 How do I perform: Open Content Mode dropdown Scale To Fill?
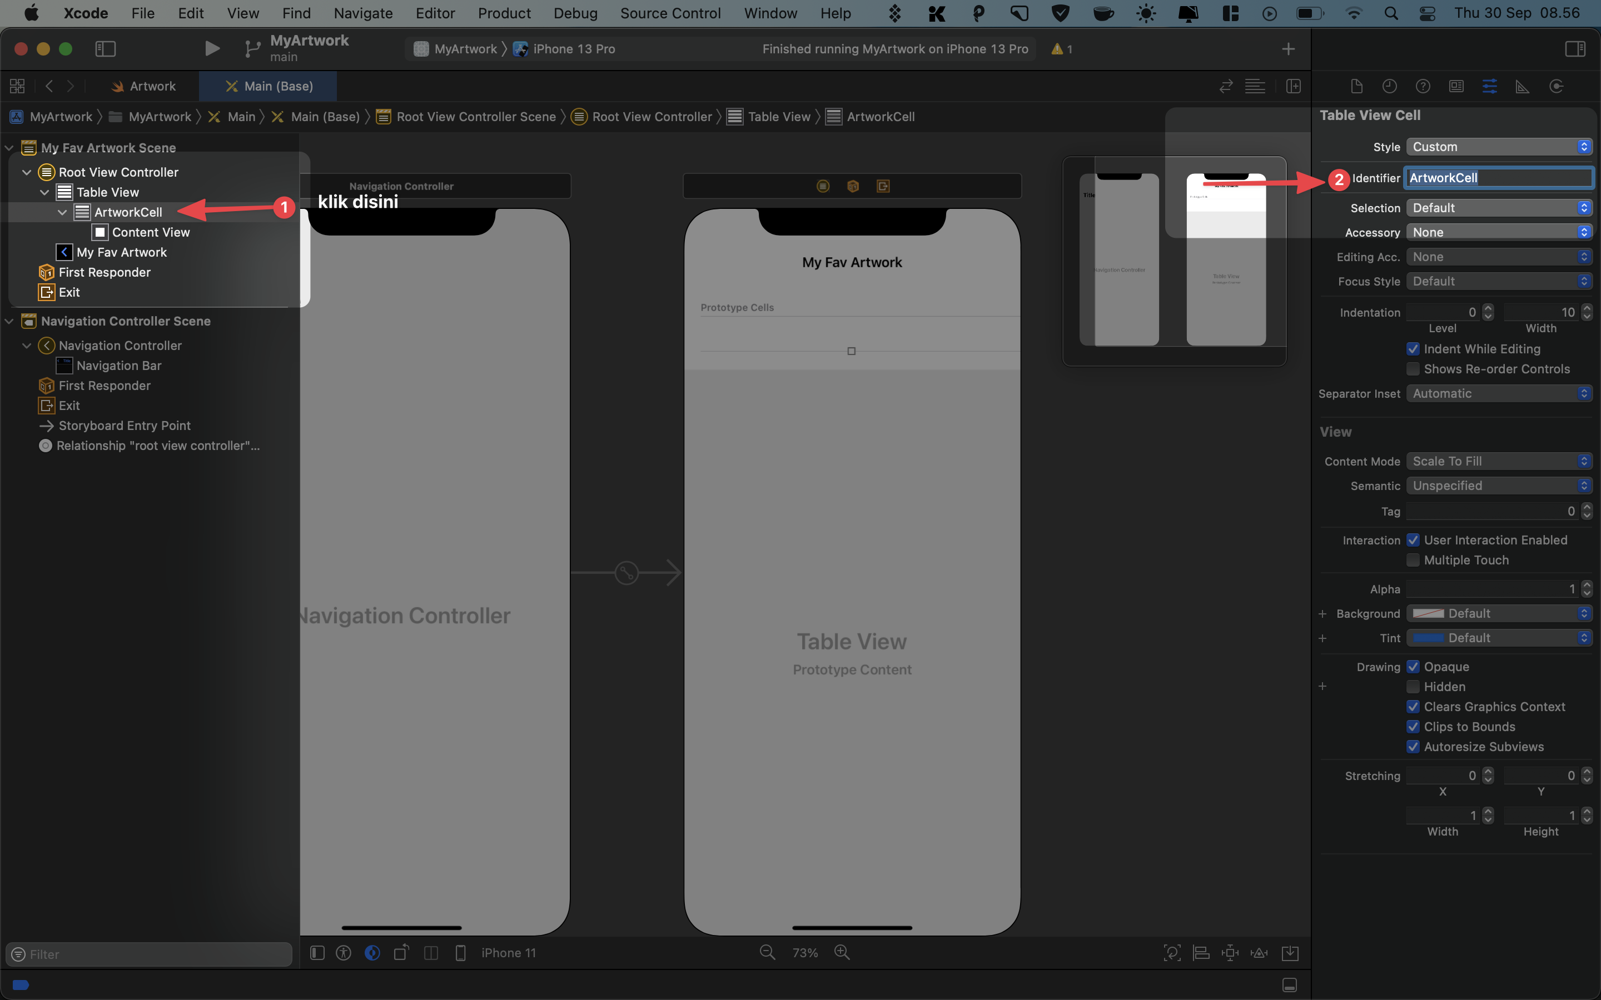pyautogui.click(x=1499, y=461)
